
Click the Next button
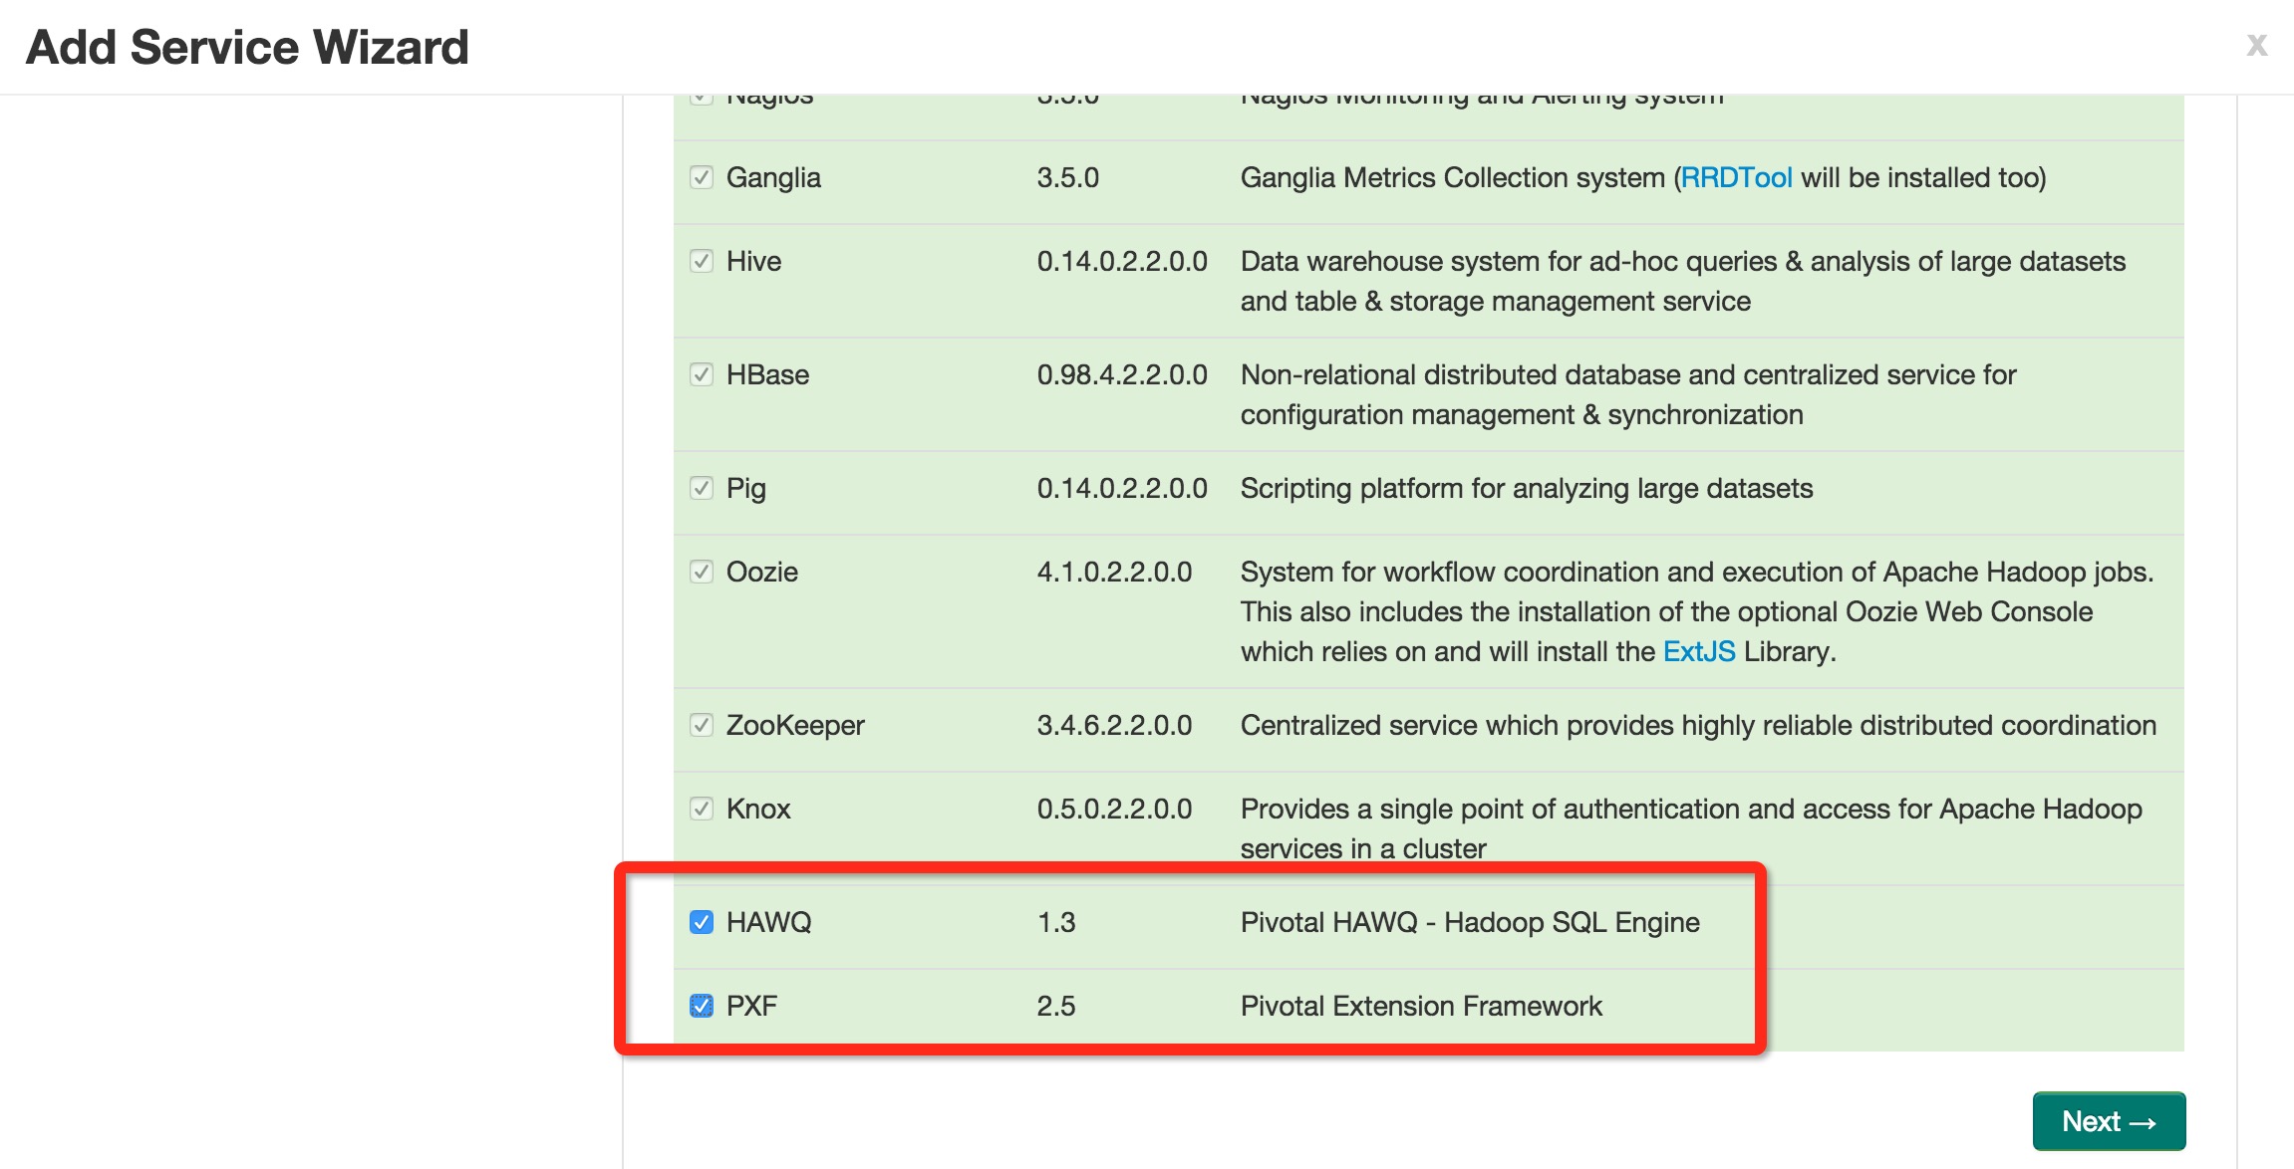pyautogui.click(x=2109, y=1121)
